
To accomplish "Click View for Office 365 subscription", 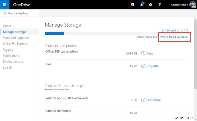I will tap(150, 53).
